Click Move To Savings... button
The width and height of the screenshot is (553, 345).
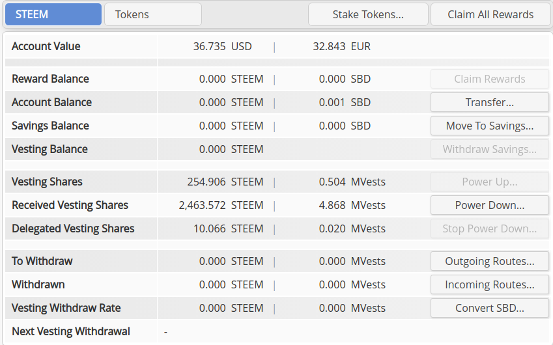(490, 126)
